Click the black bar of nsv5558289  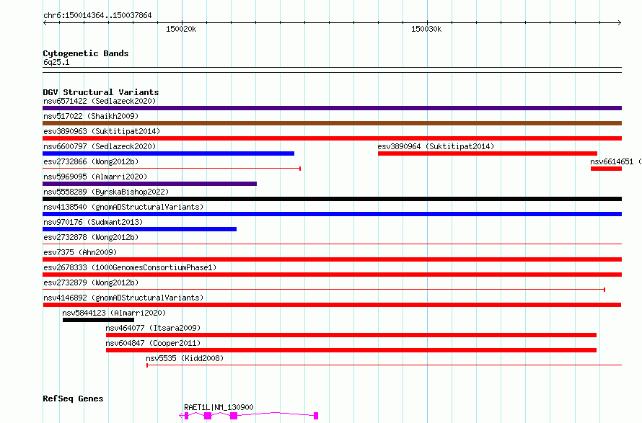(x=332, y=199)
